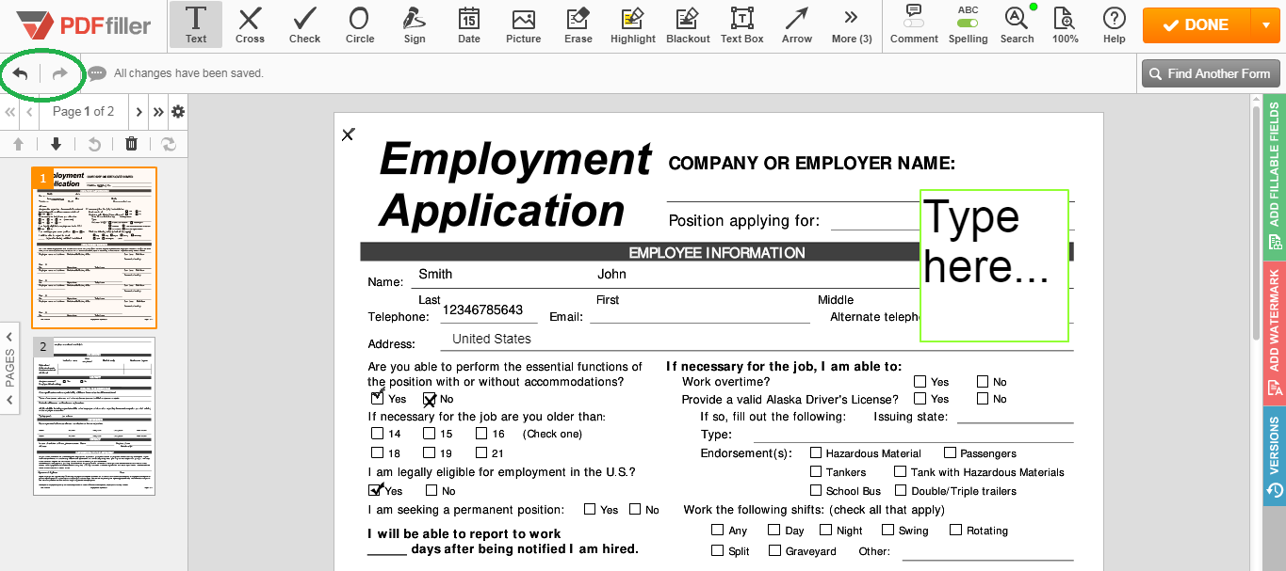Collapse the PAGES side panel
Image resolution: width=1286 pixels, height=571 pixels.
(x=9, y=367)
